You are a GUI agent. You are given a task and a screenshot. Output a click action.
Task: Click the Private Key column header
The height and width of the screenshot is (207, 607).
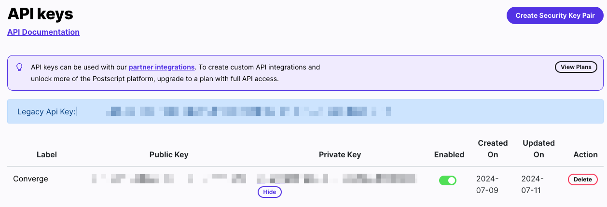click(340, 154)
